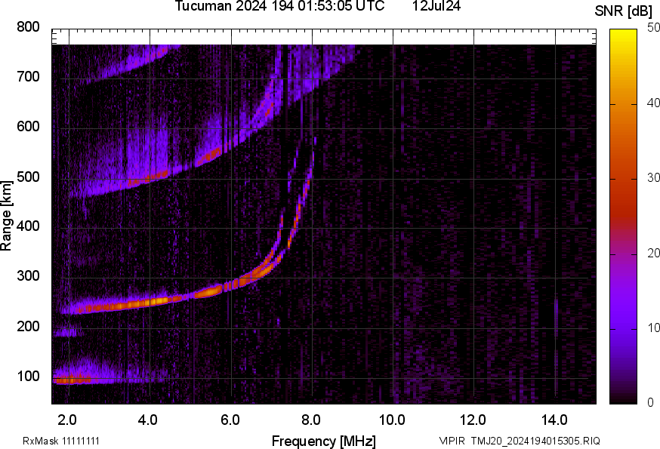Click the frequency tick label '12.0'
The width and height of the screenshot is (660, 449).
tap(473, 420)
